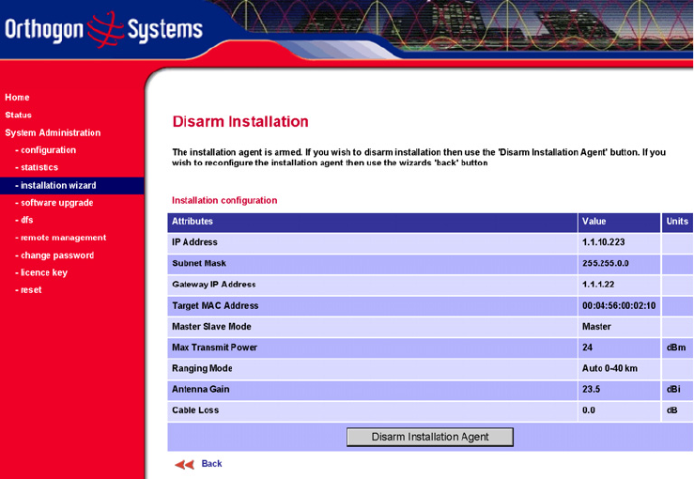The image size is (694, 479).
Task: Open remote management page
Action: click(61, 238)
